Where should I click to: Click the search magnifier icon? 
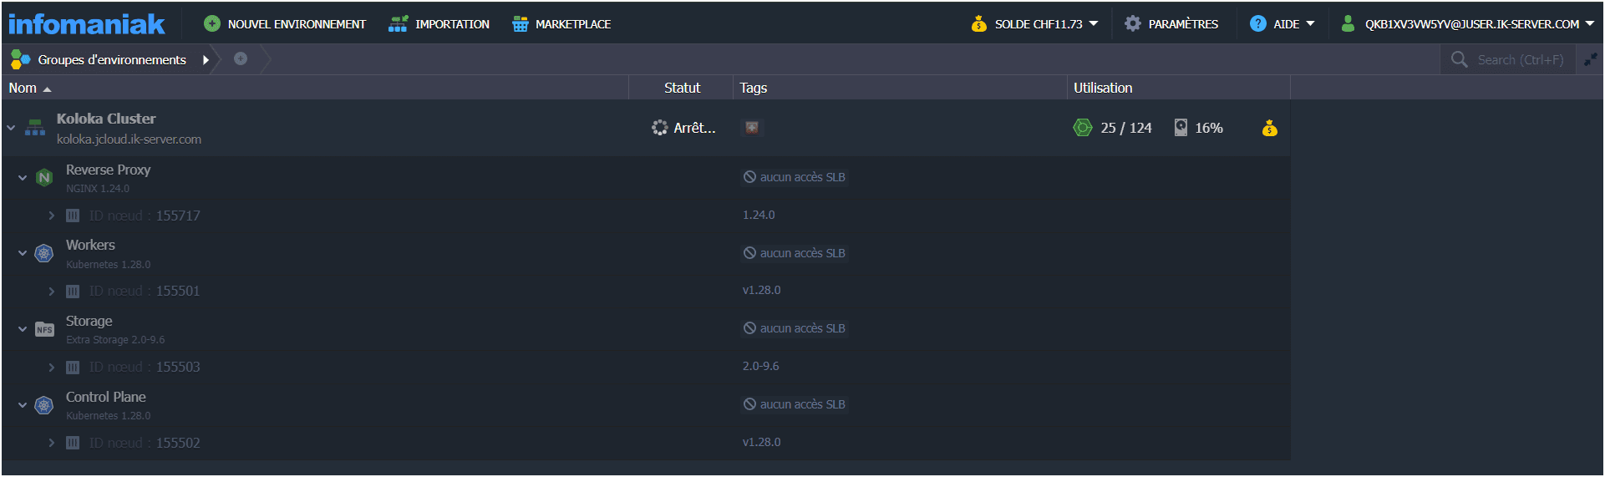pos(1460,59)
